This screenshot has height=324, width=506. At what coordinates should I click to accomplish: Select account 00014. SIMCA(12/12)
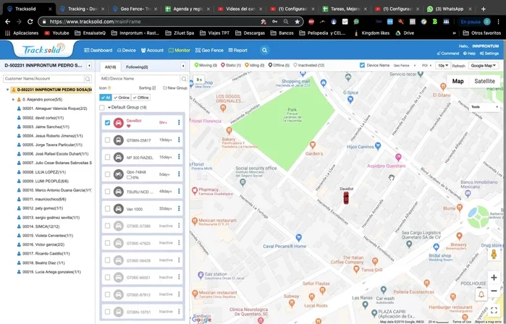(x=41, y=226)
